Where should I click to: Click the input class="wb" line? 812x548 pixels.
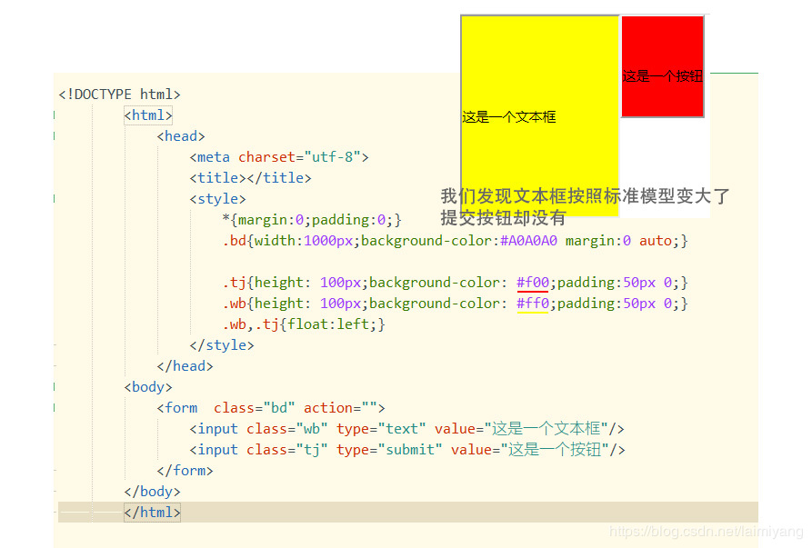406,429
